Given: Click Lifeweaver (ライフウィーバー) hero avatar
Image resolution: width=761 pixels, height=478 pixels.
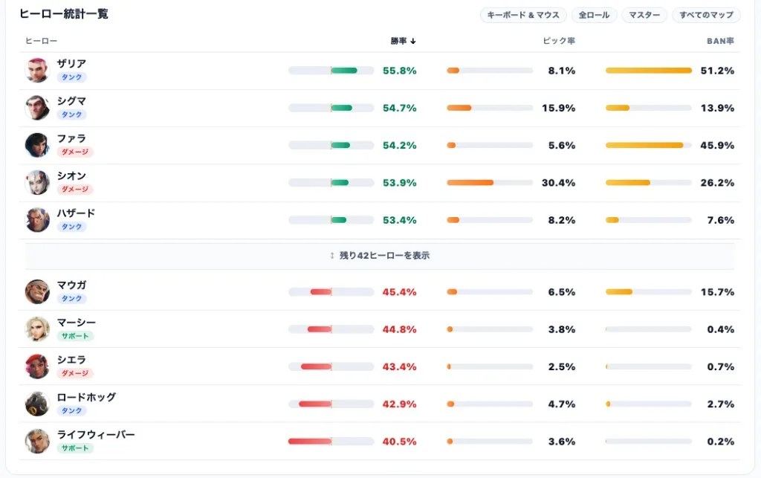Looking at the screenshot, I should click(x=37, y=441).
